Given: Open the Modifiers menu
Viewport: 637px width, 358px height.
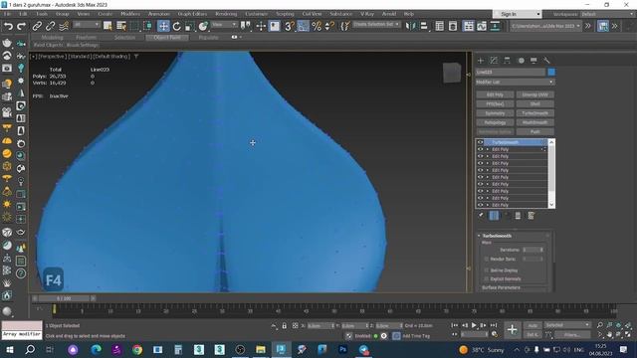Looking at the screenshot, I should tap(130, 14).
